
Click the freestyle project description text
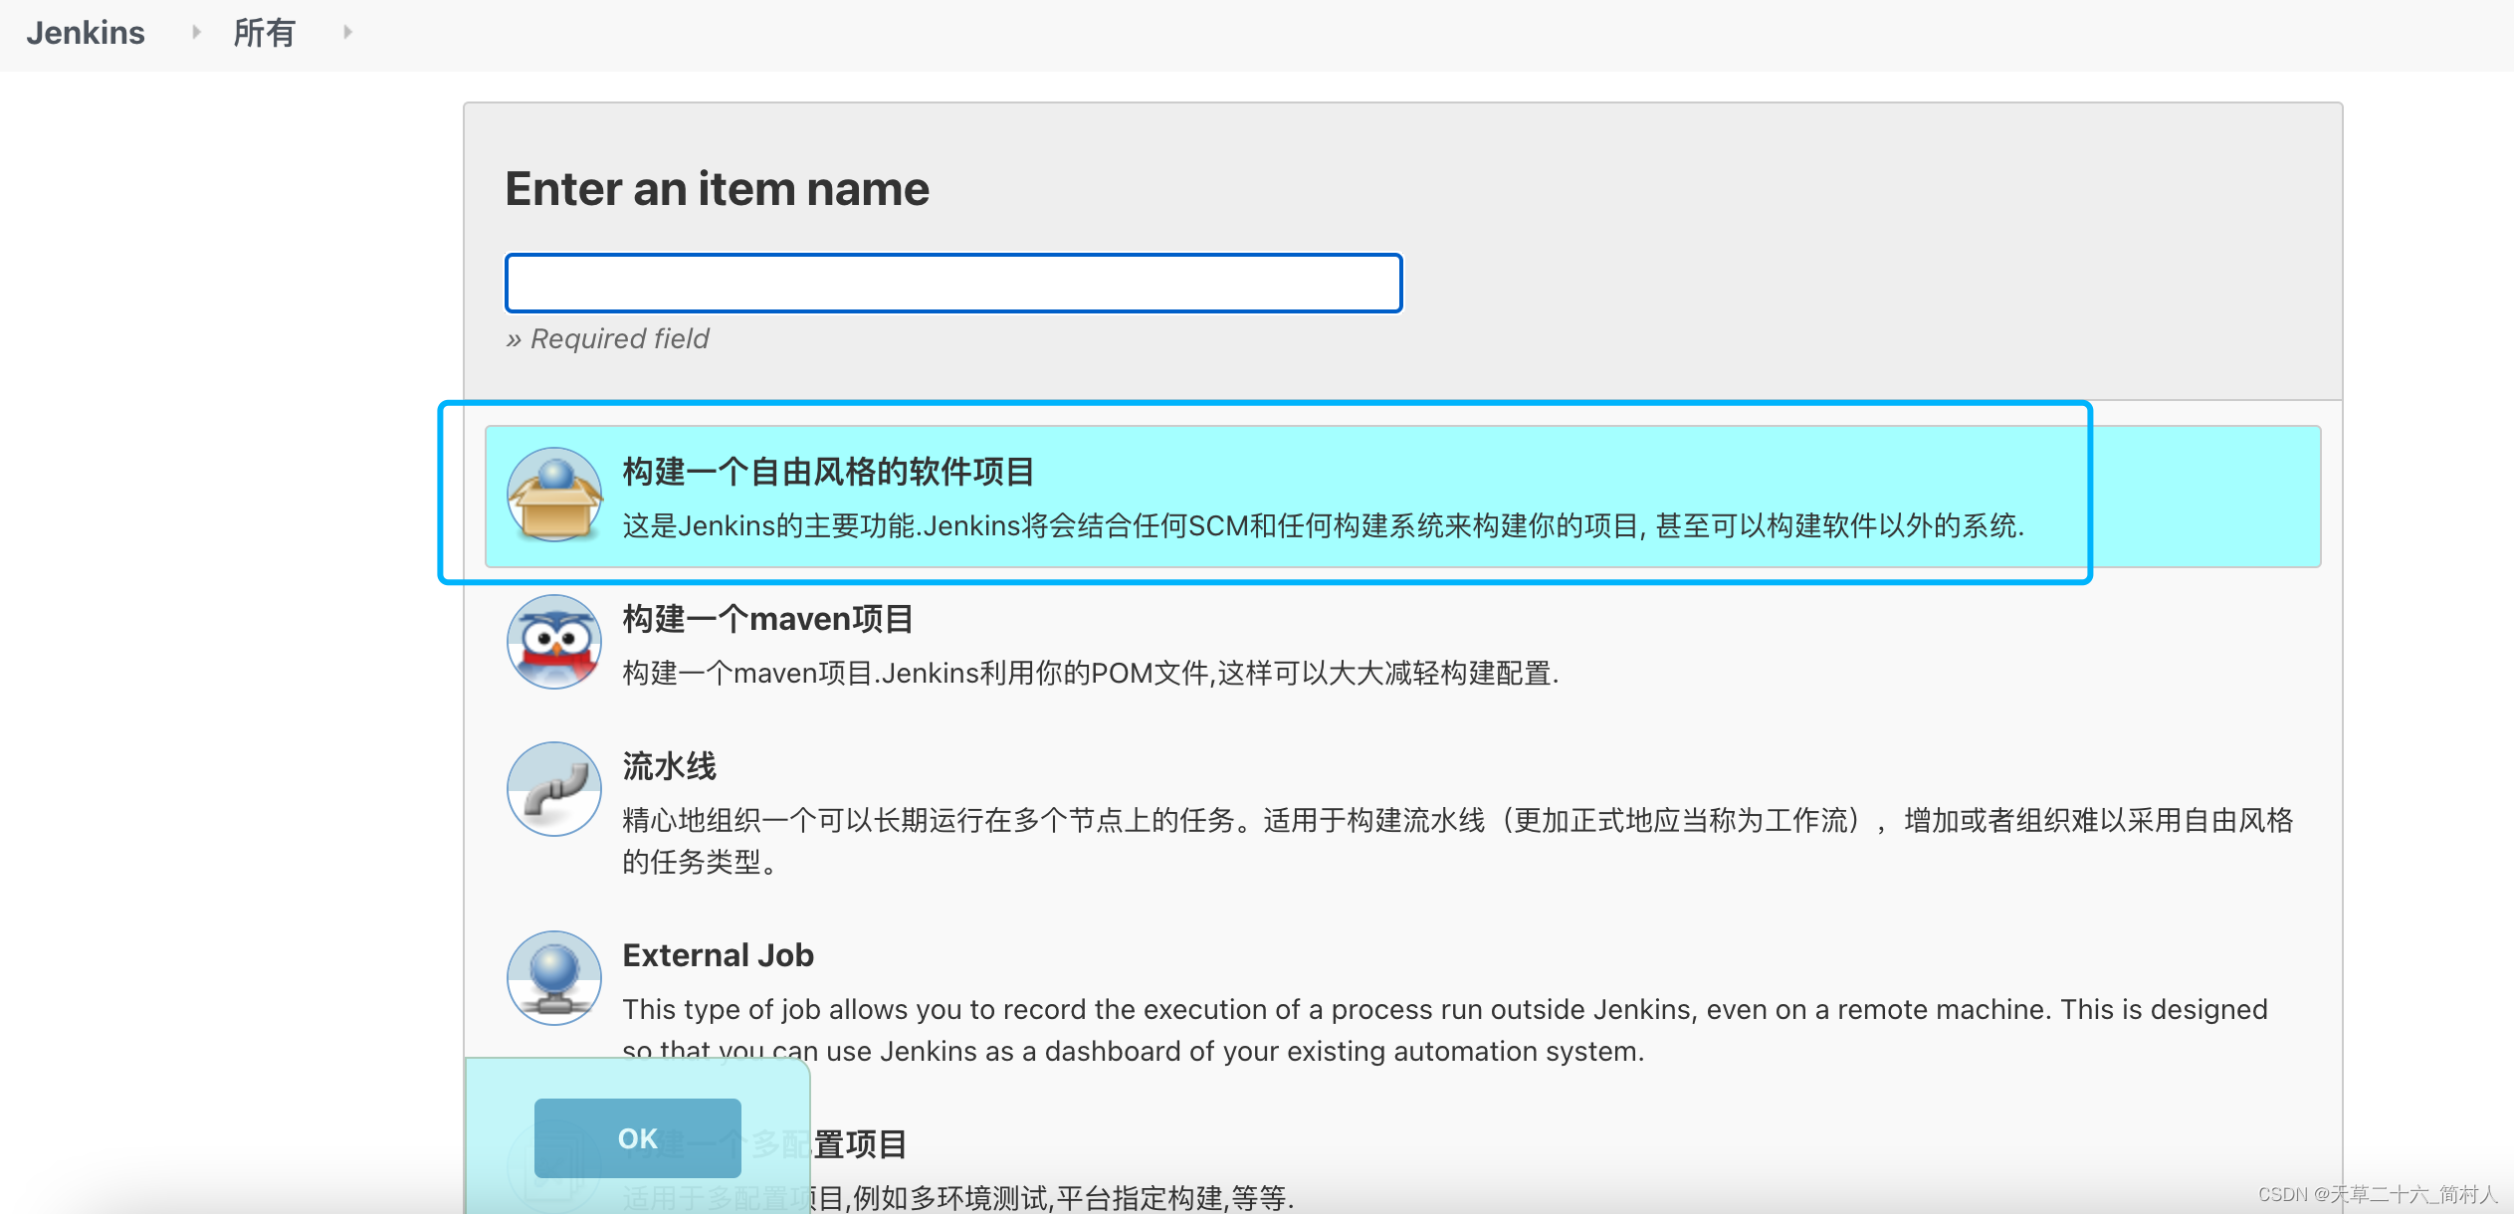pos(1323,525)
